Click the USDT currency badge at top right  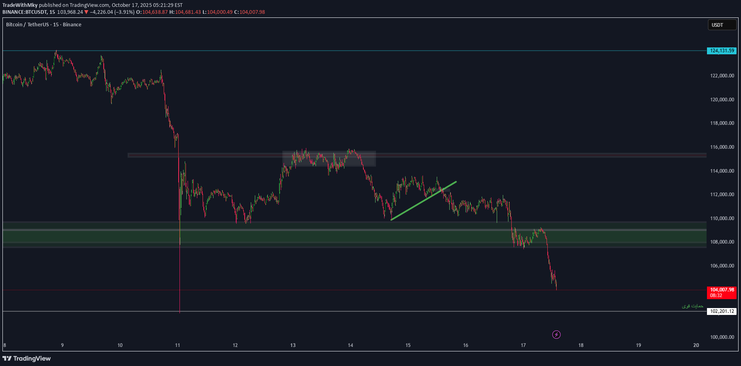tap(722, 25)
